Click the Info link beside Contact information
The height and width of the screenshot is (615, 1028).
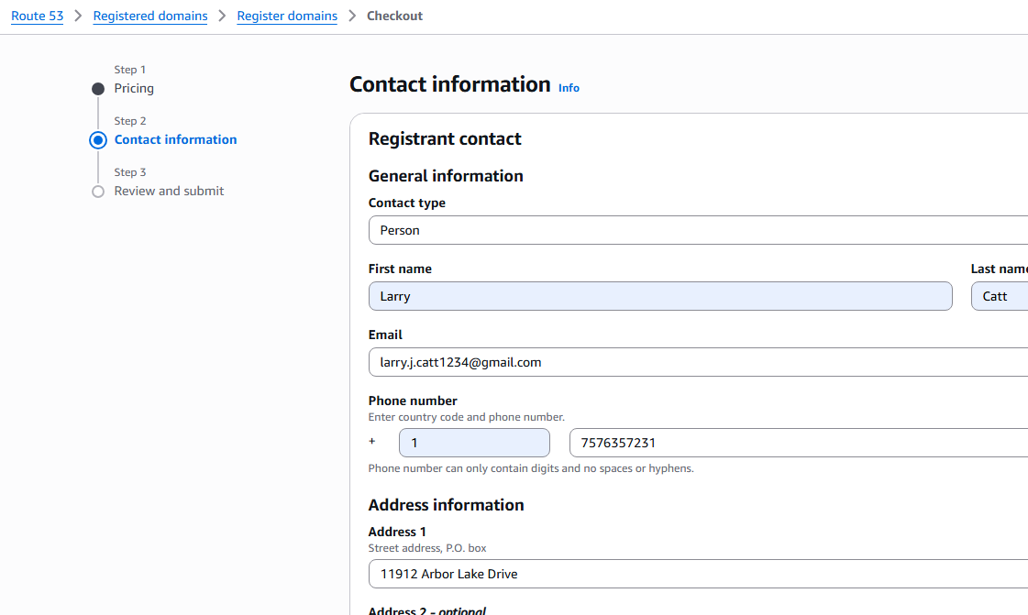tap(569, 88)
